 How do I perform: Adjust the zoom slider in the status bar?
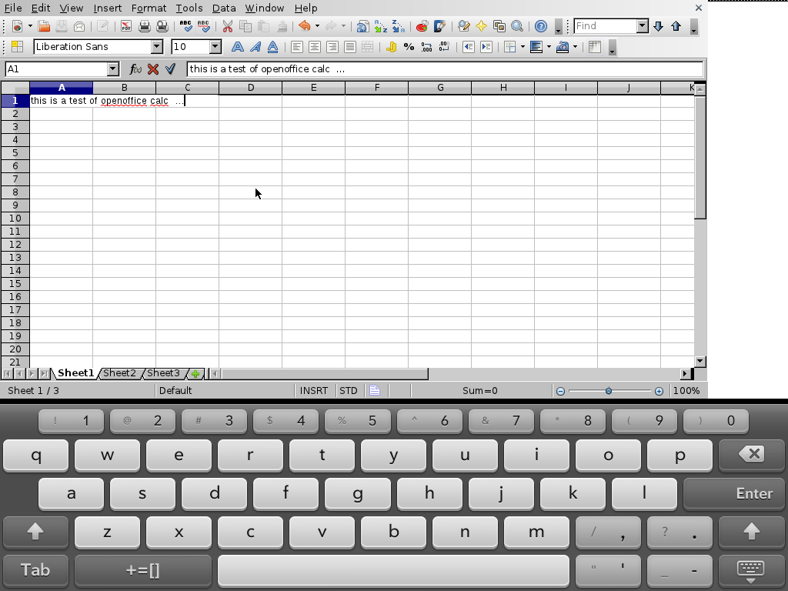coord(609,391)
